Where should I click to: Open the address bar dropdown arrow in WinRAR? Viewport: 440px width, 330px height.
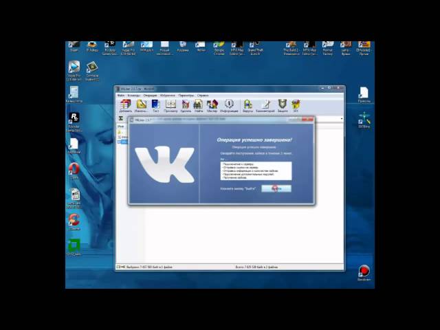[342, 119]
